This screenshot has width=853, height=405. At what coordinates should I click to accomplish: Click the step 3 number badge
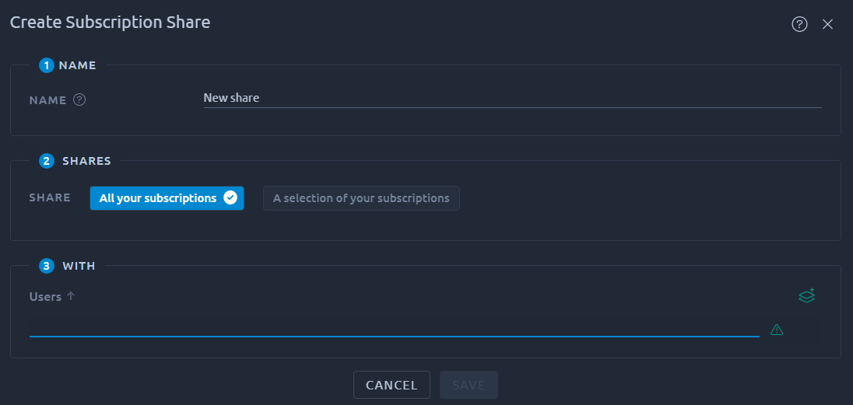47,266
